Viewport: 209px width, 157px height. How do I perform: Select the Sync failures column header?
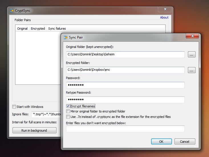click(57, 29)
